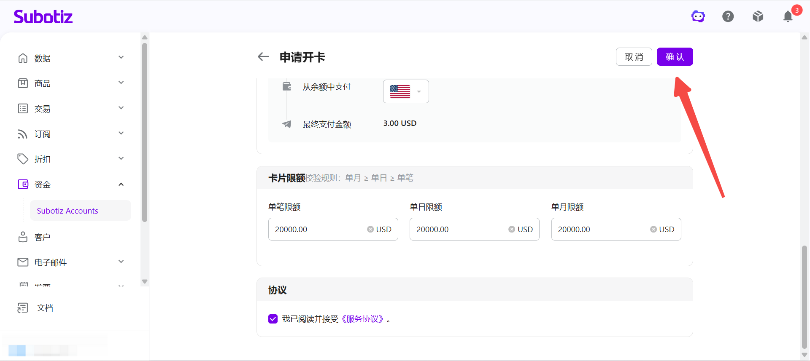Click the 确认 button
The height and width of the screenshot is (361, 810).
[675, 57]
